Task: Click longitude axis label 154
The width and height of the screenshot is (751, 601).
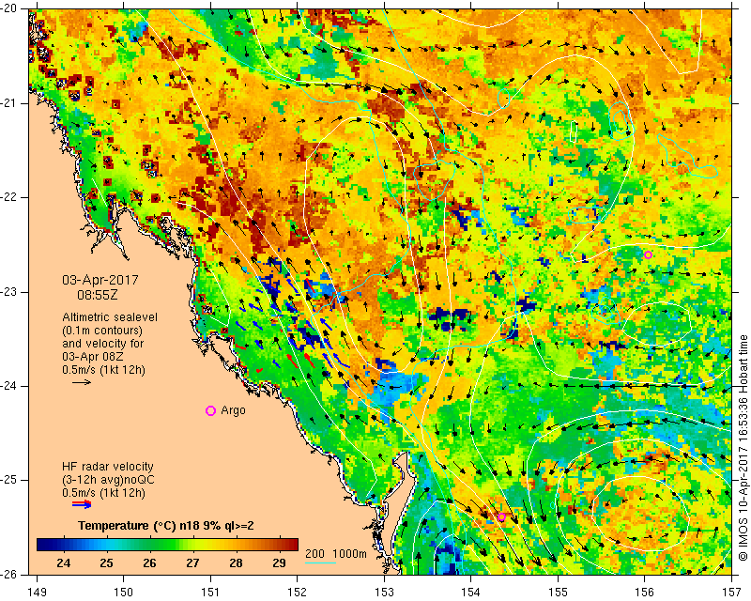Action: point(471,593)
